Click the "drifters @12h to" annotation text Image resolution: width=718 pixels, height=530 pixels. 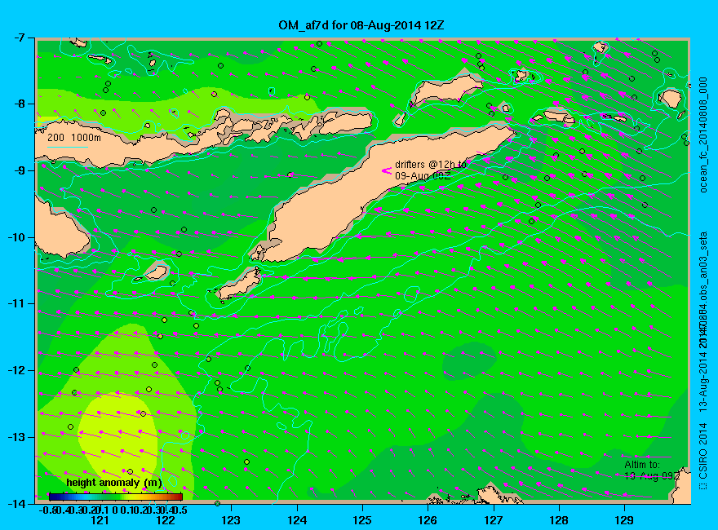[x=431, y=165]
